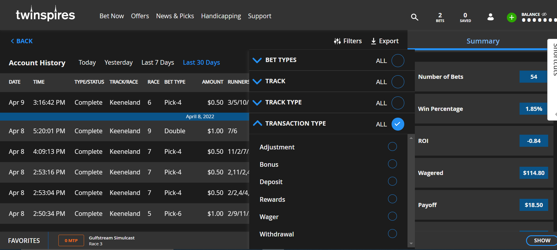Go back using the BACK link
The height and width of the screenshot is (250, 557).
point(22,41)
